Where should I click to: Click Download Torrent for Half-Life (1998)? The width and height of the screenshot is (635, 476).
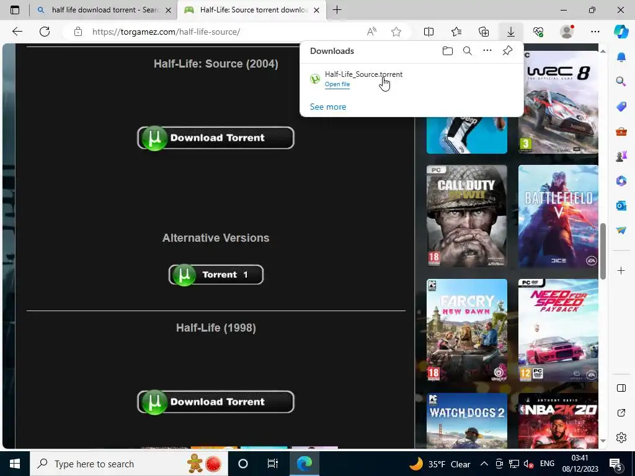click(216, 402)
